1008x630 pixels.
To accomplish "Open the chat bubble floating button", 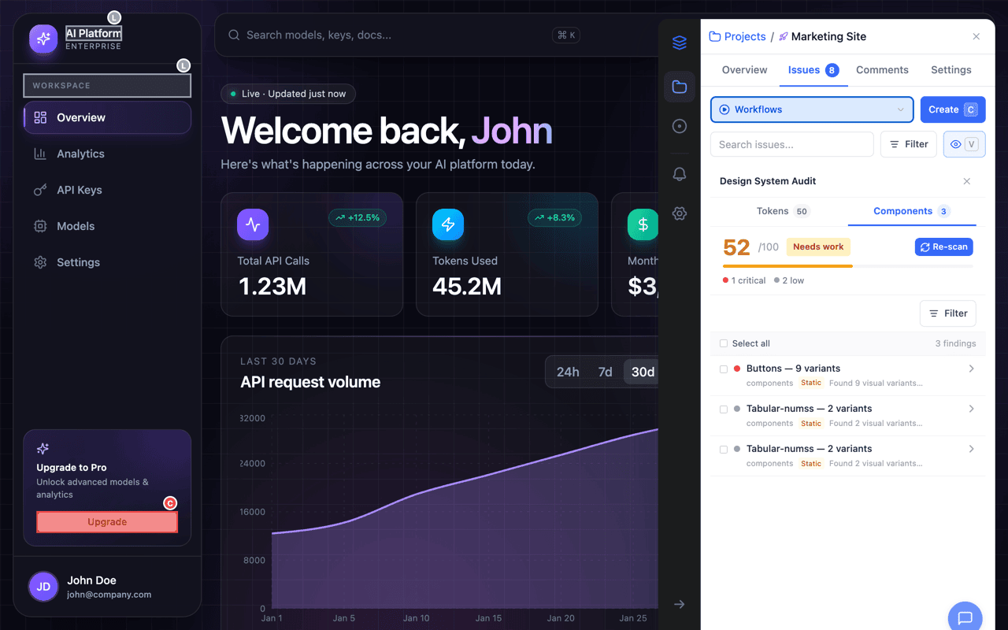I will [965, 617].
